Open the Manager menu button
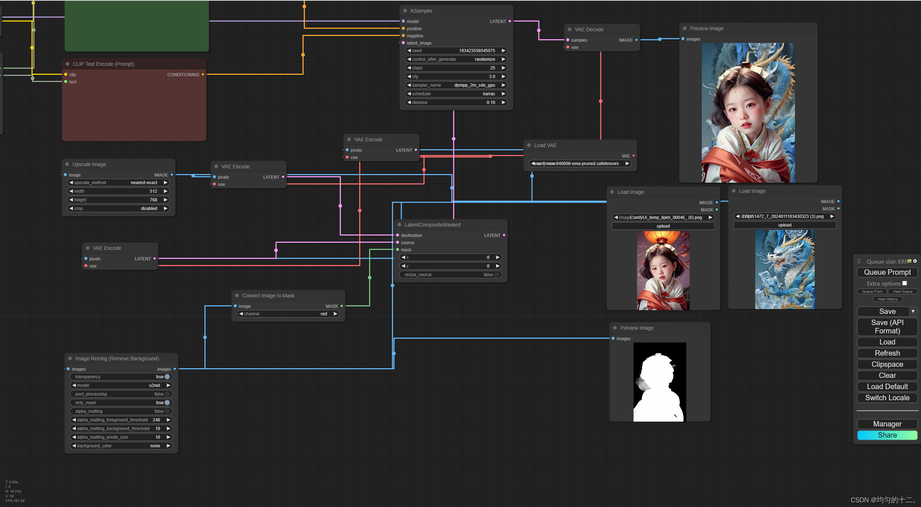This screenshot has height=507, width=921. (887, 424)
